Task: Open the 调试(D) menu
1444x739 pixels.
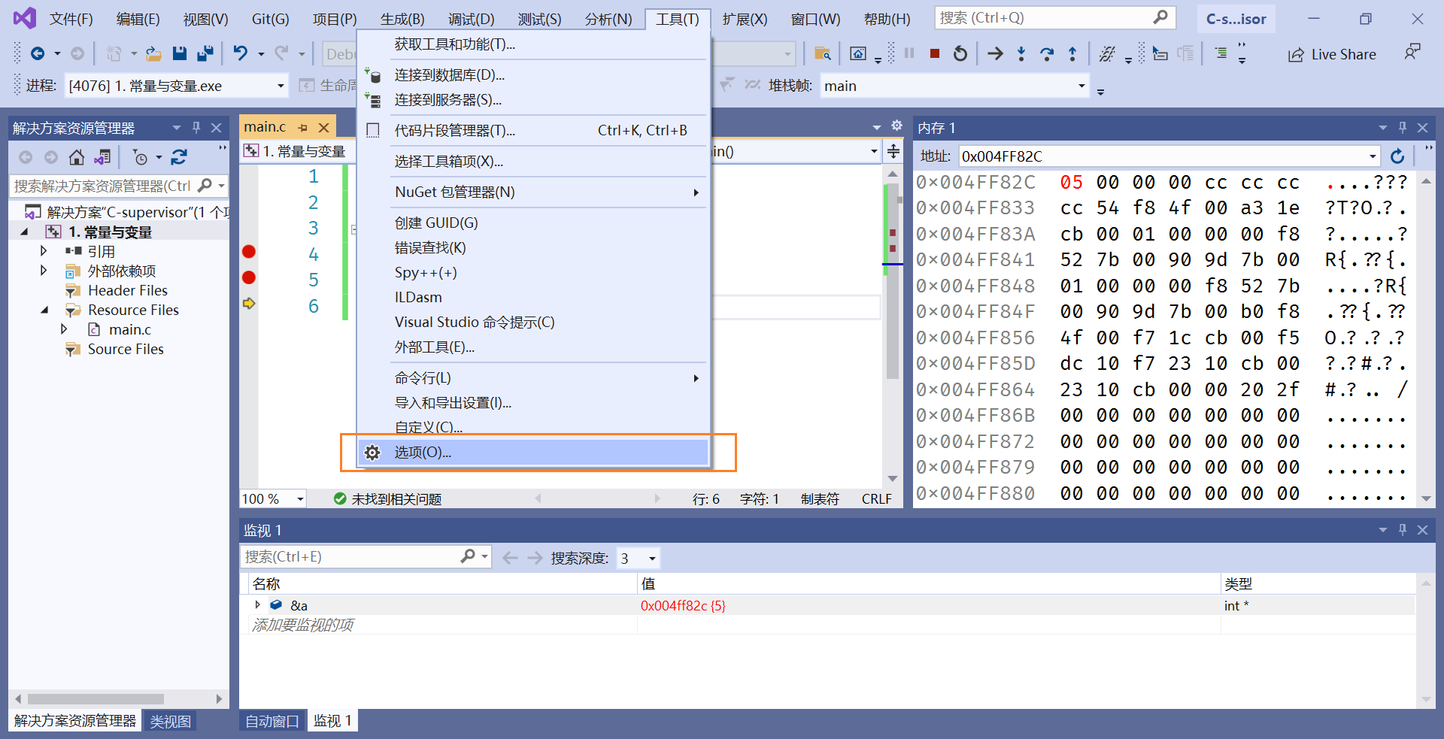Action: click(x=471, y=19)
